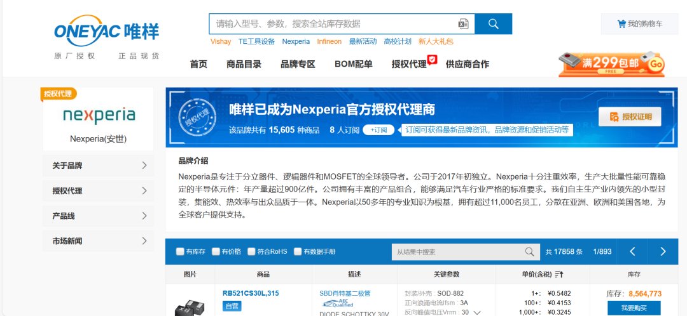Click the 共 17858 条 result count
This screenshot has width=687, height=316.
pyautogui.click(x=564, y=252)
